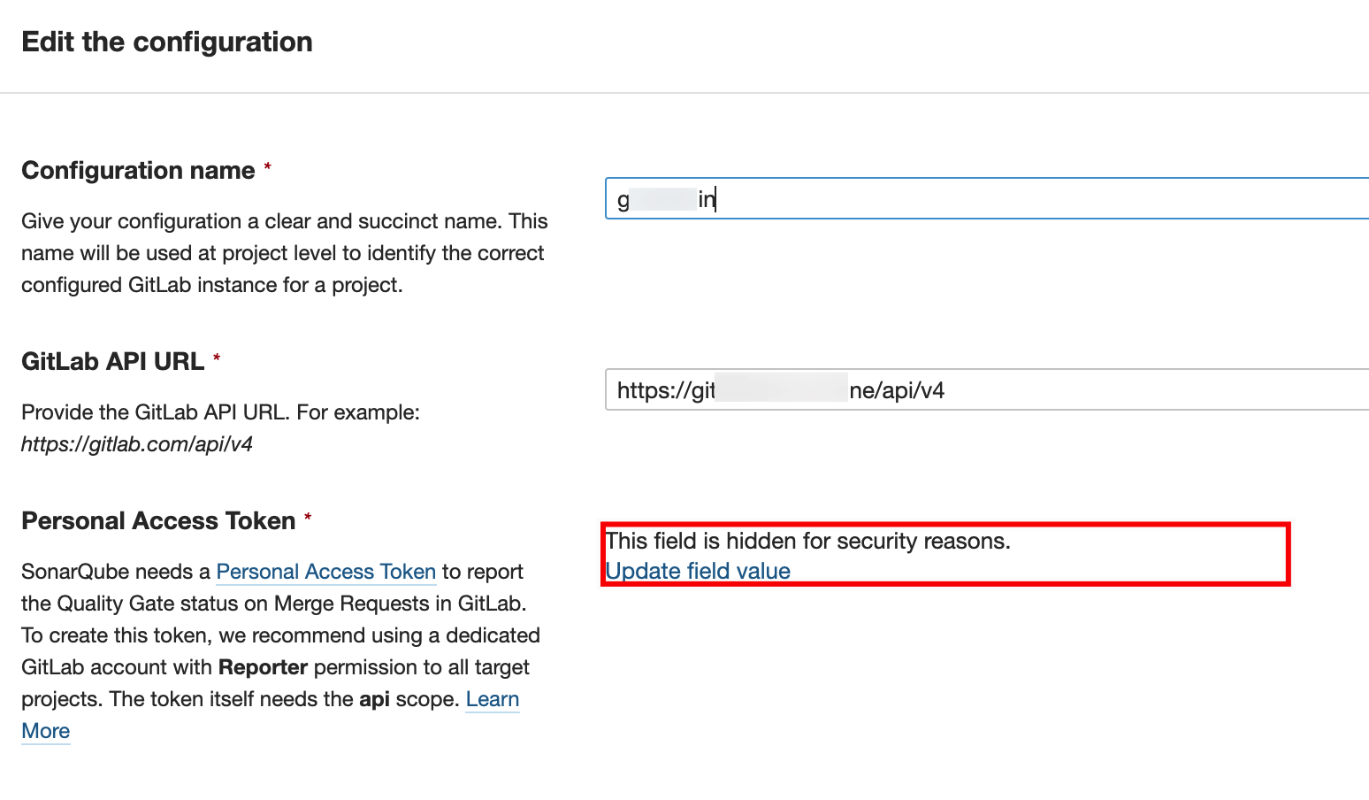The width and height of the screenshot is (1369, 800).
Task: Click the 'Give your configuration a clear' description paragraph
Action: (284, 253)
